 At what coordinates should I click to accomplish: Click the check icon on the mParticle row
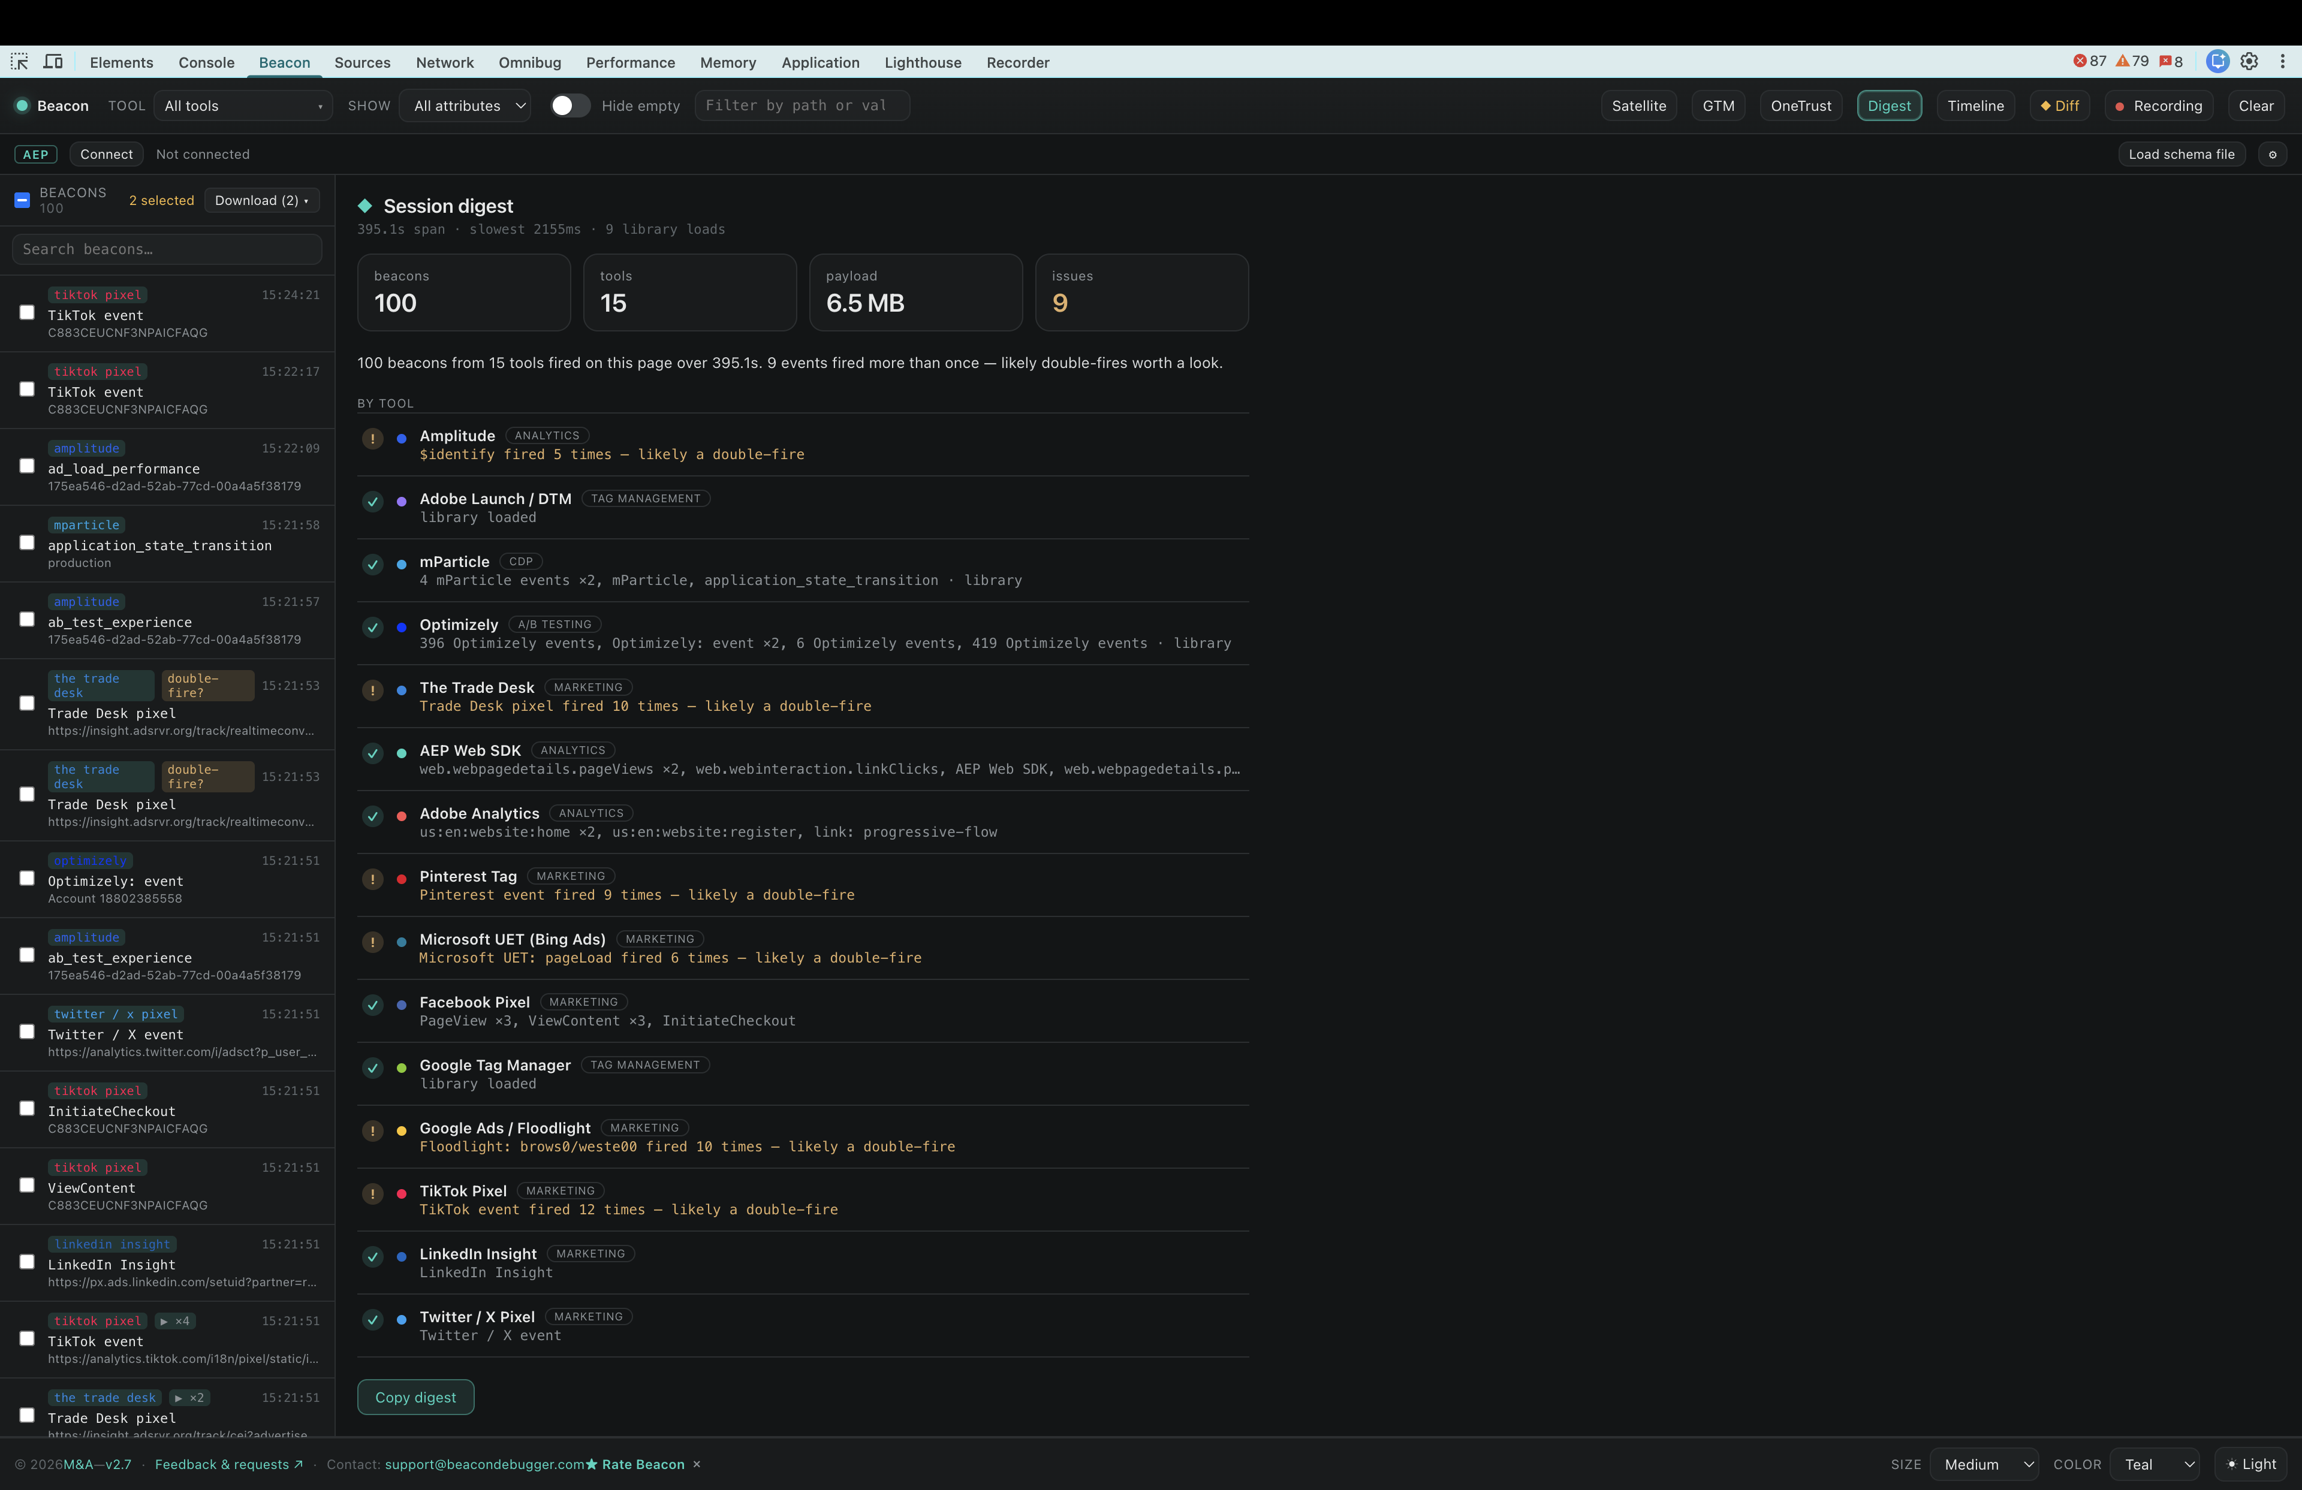coord(372,565)
